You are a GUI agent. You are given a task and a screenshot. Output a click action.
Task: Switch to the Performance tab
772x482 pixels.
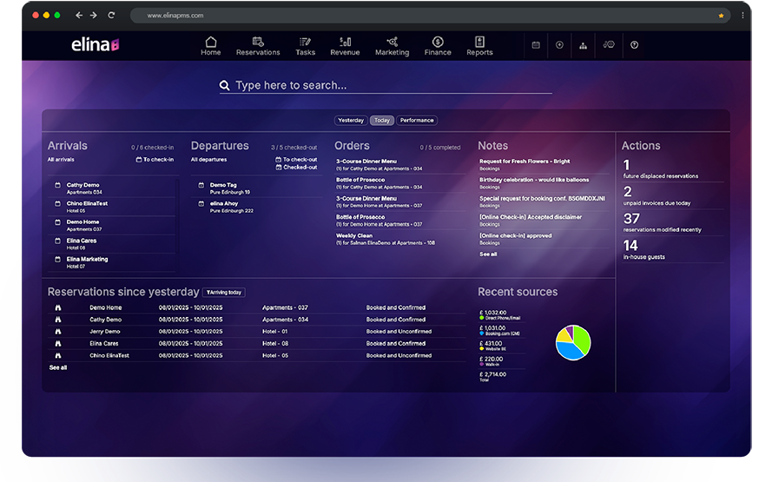point(417,121)
